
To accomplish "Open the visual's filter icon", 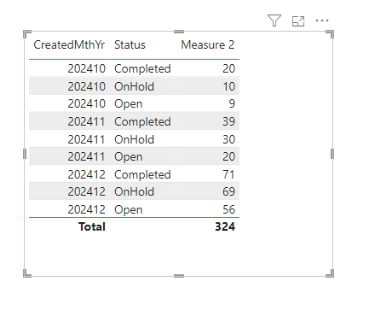I will click(x=274, y=21).
